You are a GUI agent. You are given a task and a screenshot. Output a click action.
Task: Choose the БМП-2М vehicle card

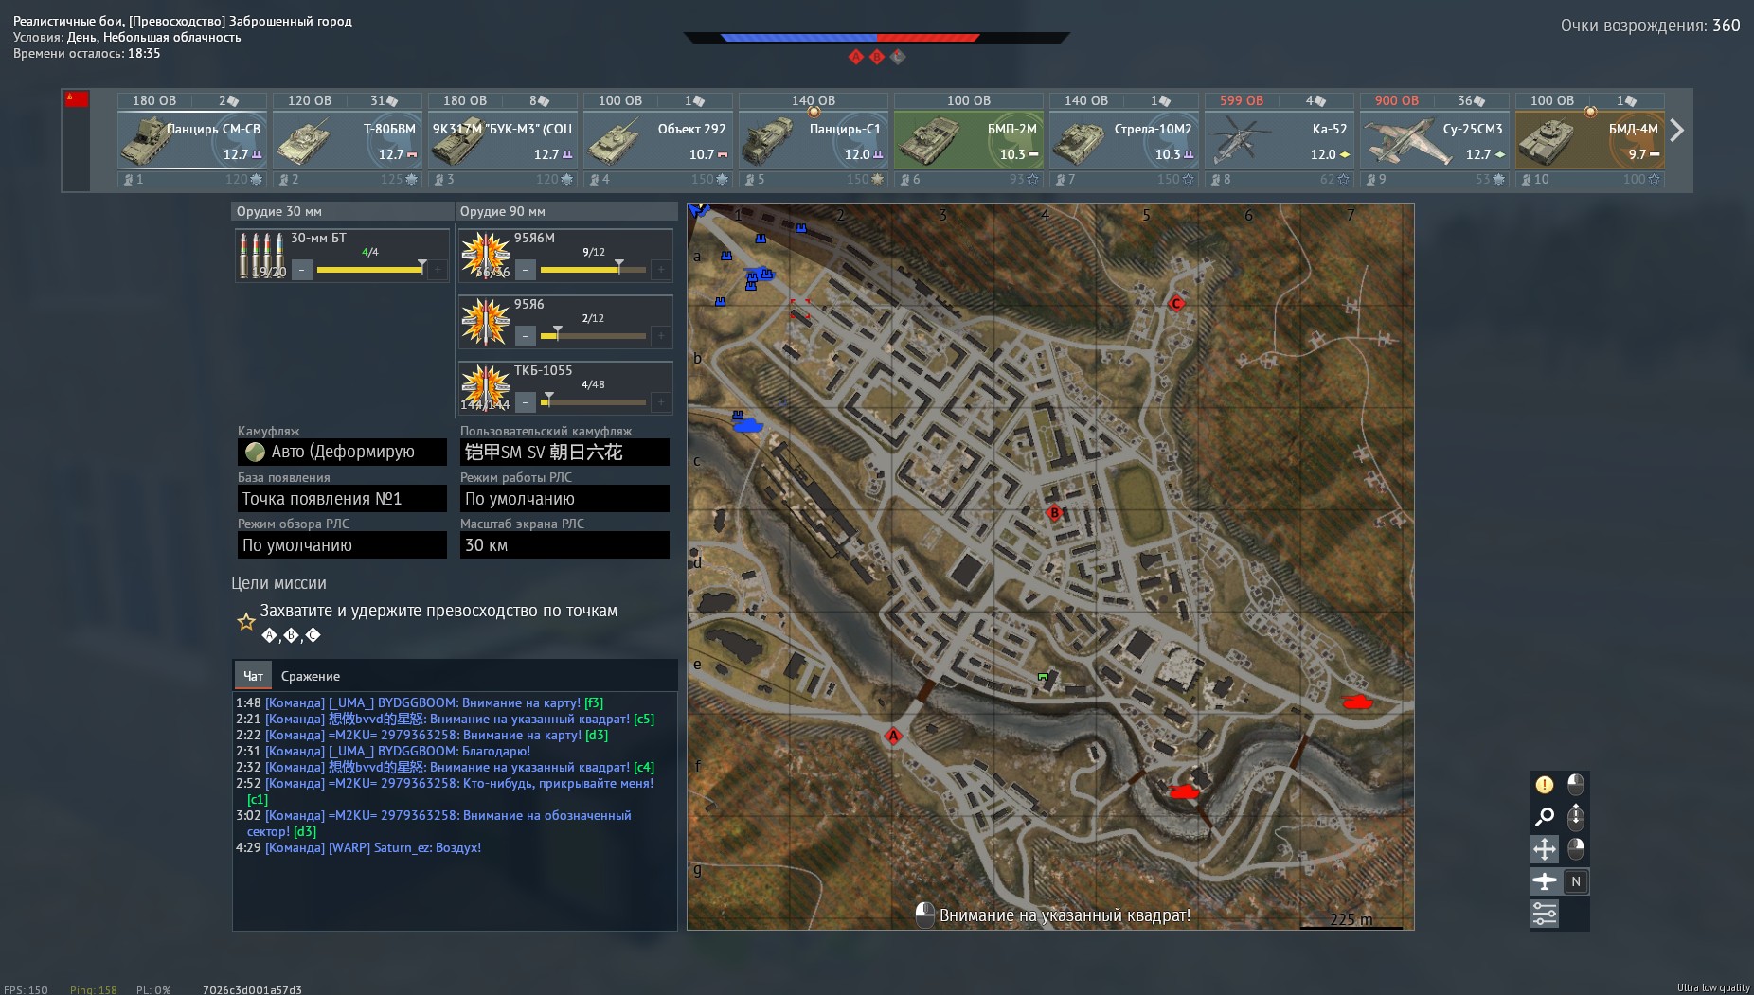tap(968, 140)
